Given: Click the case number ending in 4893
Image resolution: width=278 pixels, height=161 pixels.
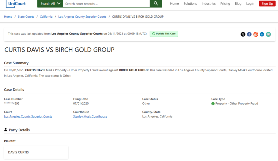Looking at the screenshot, I should [12, 103].
